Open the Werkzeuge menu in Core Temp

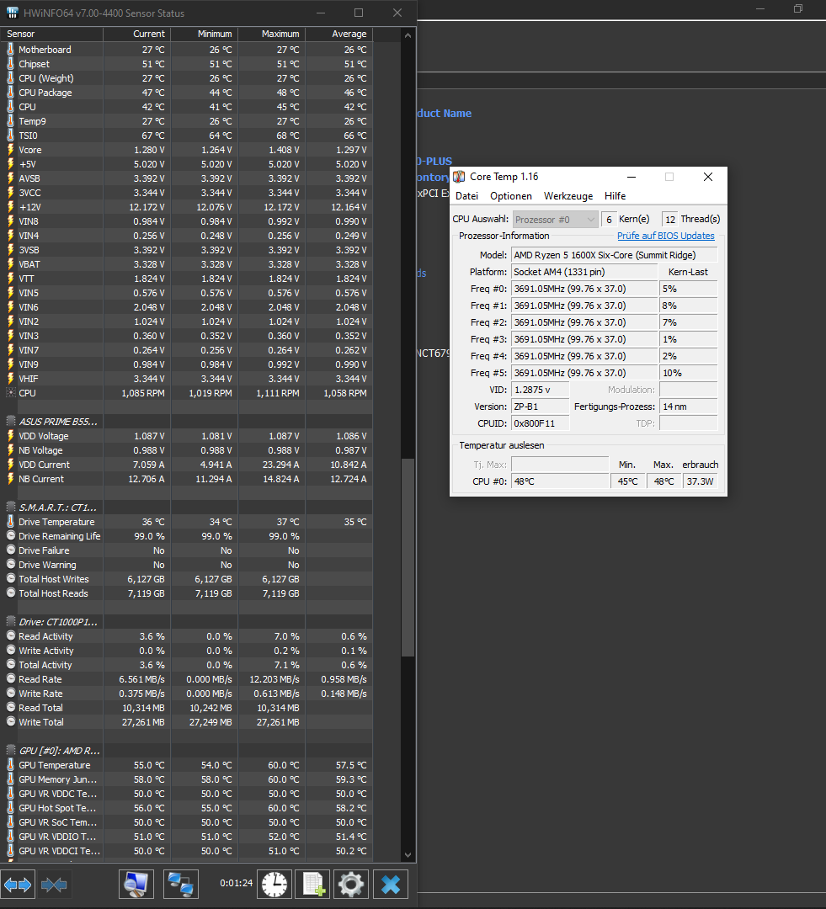tap(568, 196)
